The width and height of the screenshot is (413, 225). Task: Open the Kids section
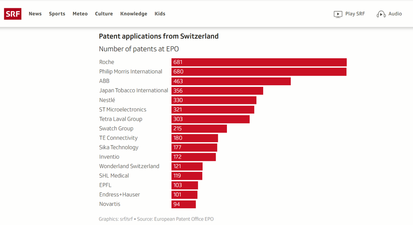tap(160, 14)
